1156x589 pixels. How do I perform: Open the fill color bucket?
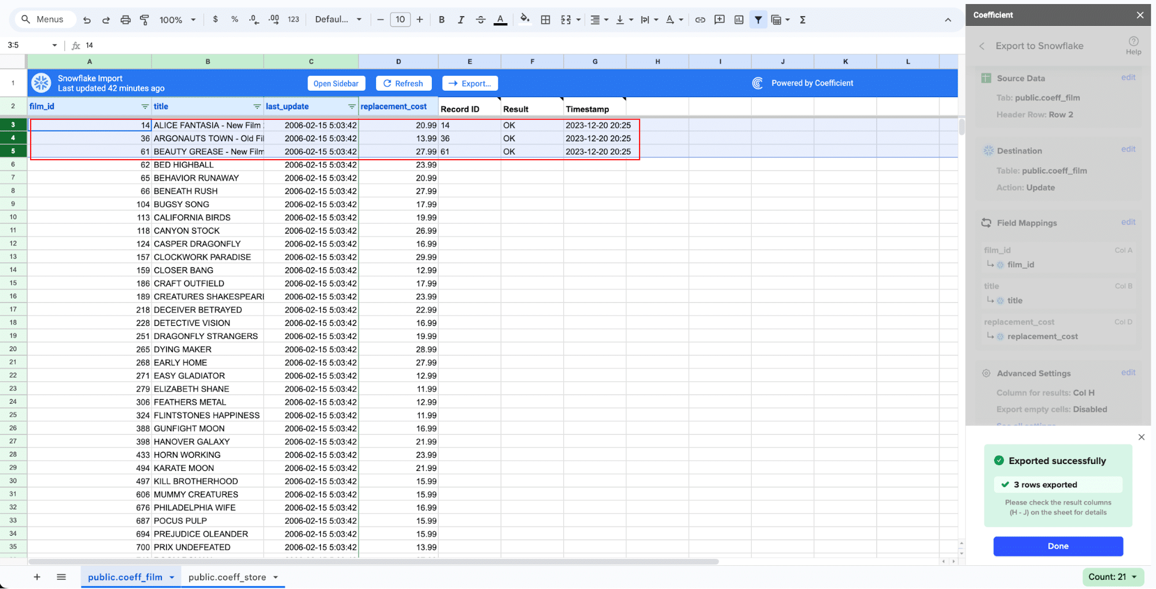click(x=525, y=19)
